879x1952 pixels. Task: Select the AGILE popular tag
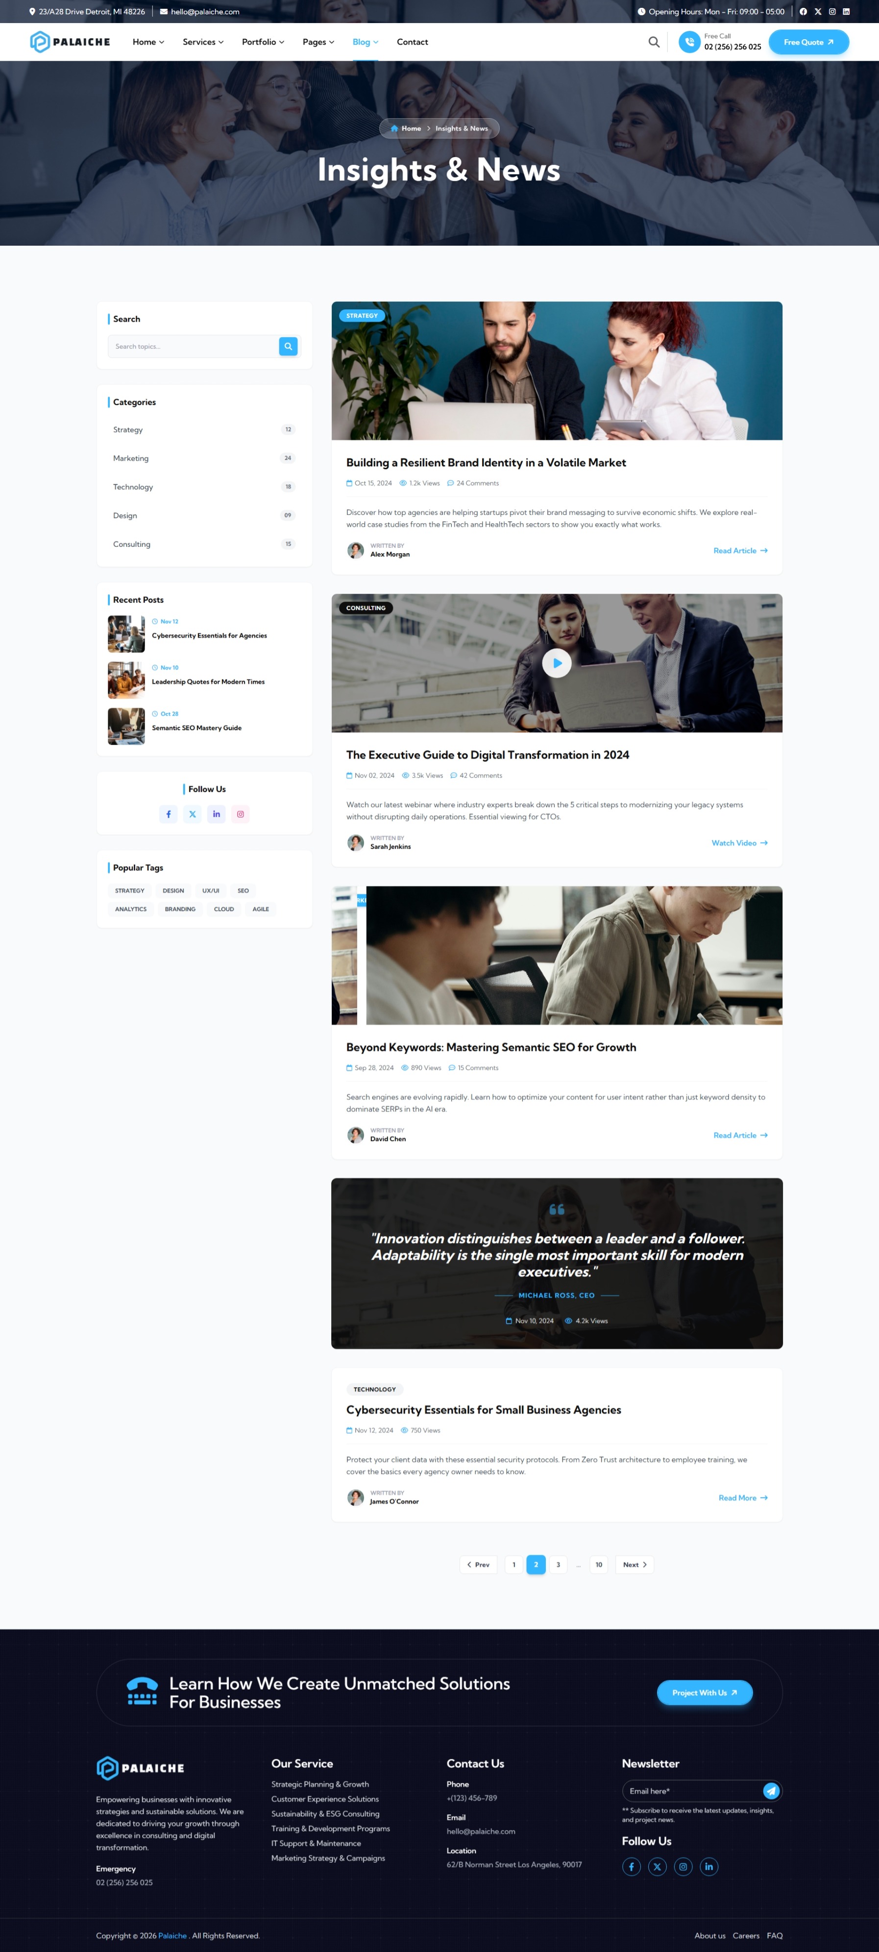point(261,909)
